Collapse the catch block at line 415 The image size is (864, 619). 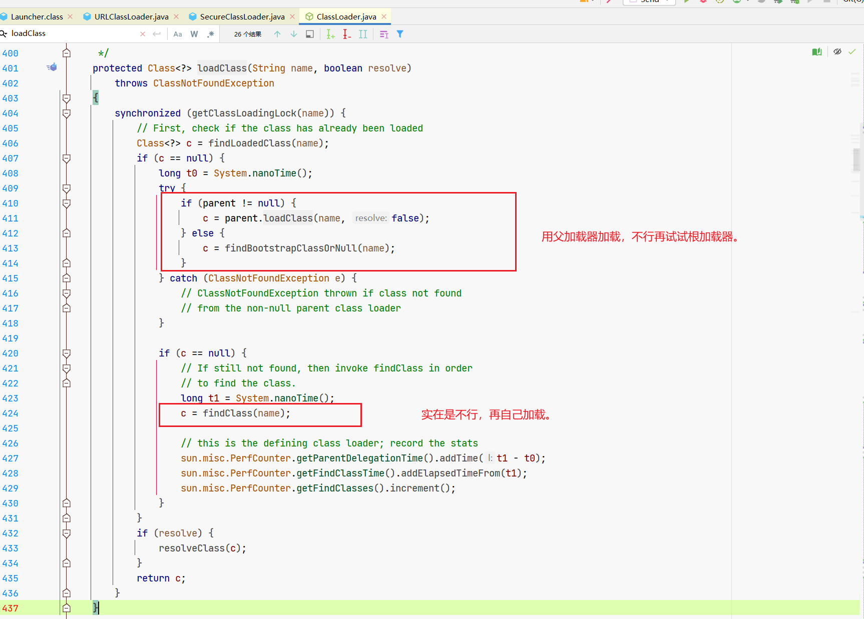click(66, 278)
